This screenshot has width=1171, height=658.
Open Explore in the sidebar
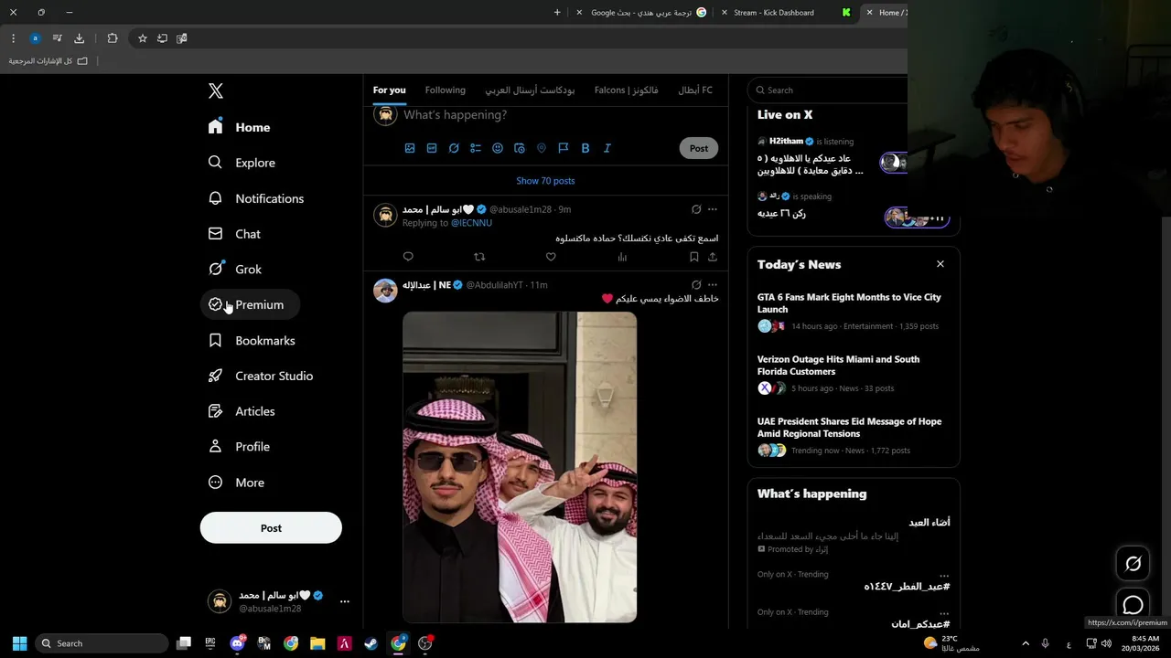pyautogui.click(x=242, y=163)
